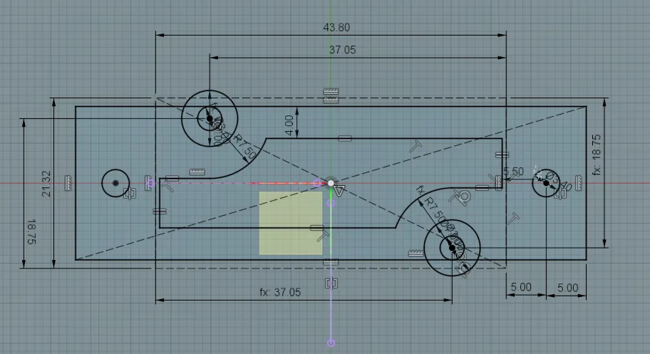Select horizontal glyph on slot's bottom edge

pos(316,228)
